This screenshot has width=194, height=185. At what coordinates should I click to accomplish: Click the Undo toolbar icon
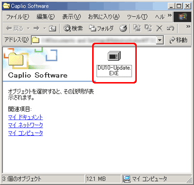[x=171, y=29]
